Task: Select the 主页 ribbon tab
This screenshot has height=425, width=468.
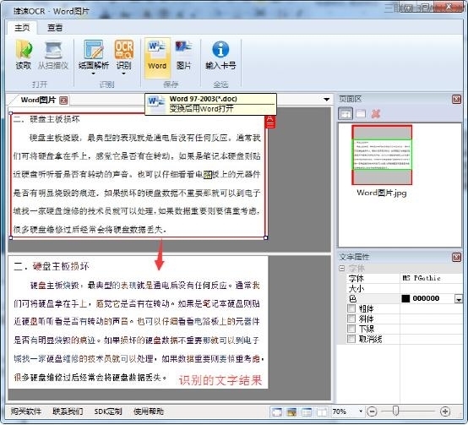Action: (x=22, y=28)
